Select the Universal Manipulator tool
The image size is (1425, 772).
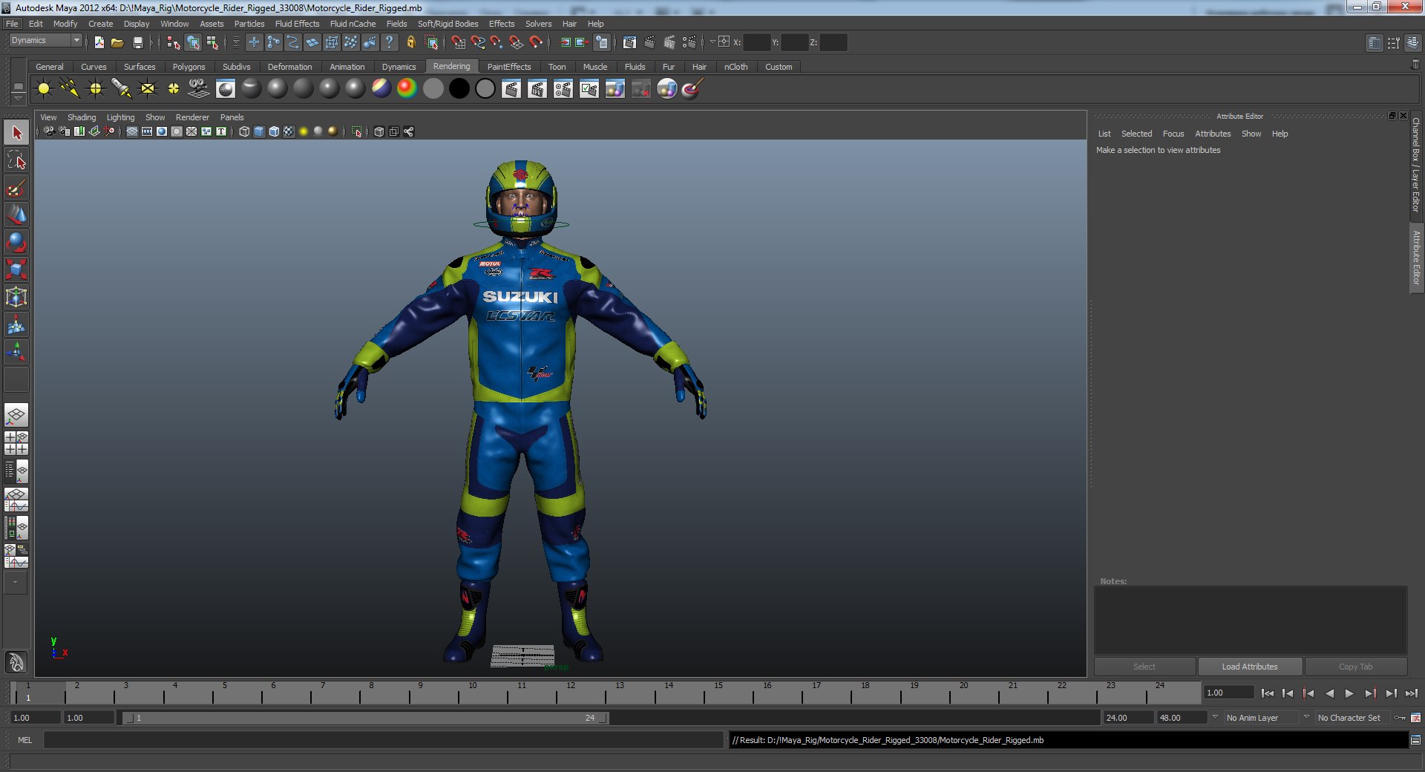coord(16,297)
